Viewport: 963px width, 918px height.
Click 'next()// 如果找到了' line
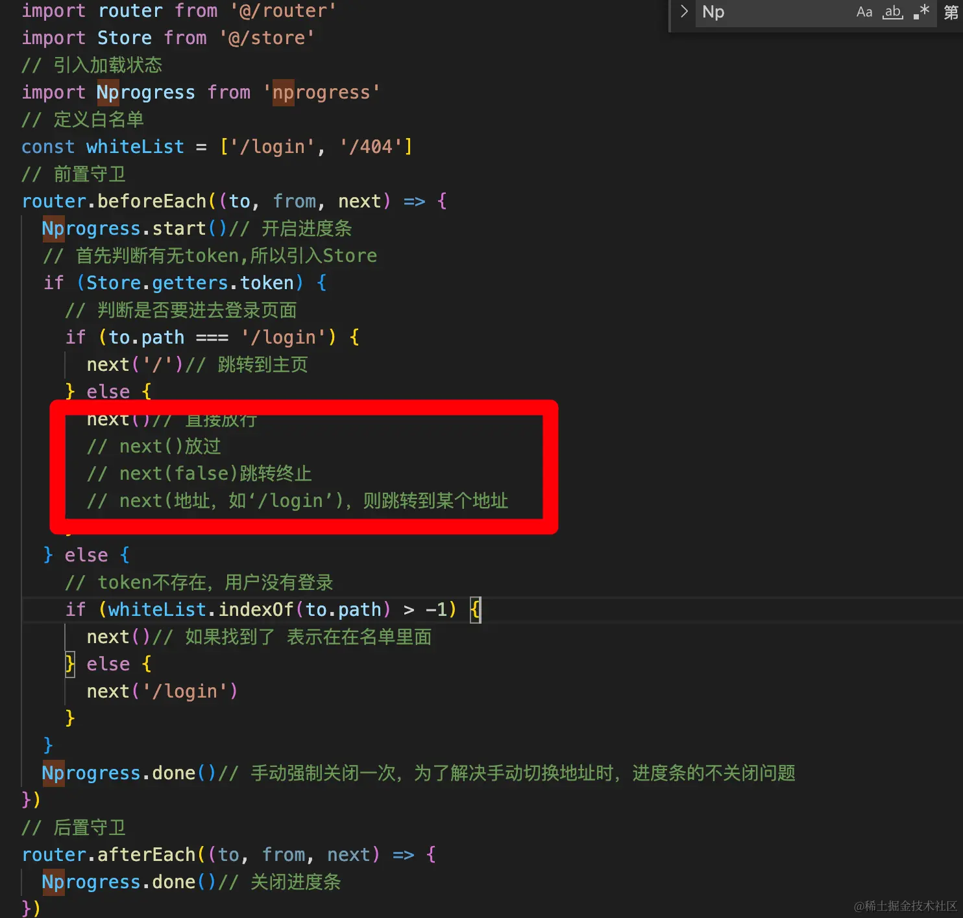tap(259, 637)
